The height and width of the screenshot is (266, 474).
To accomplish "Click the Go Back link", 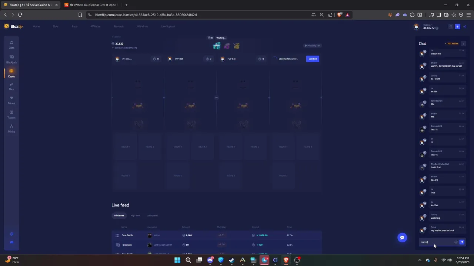I will click(x=116, y=37).
